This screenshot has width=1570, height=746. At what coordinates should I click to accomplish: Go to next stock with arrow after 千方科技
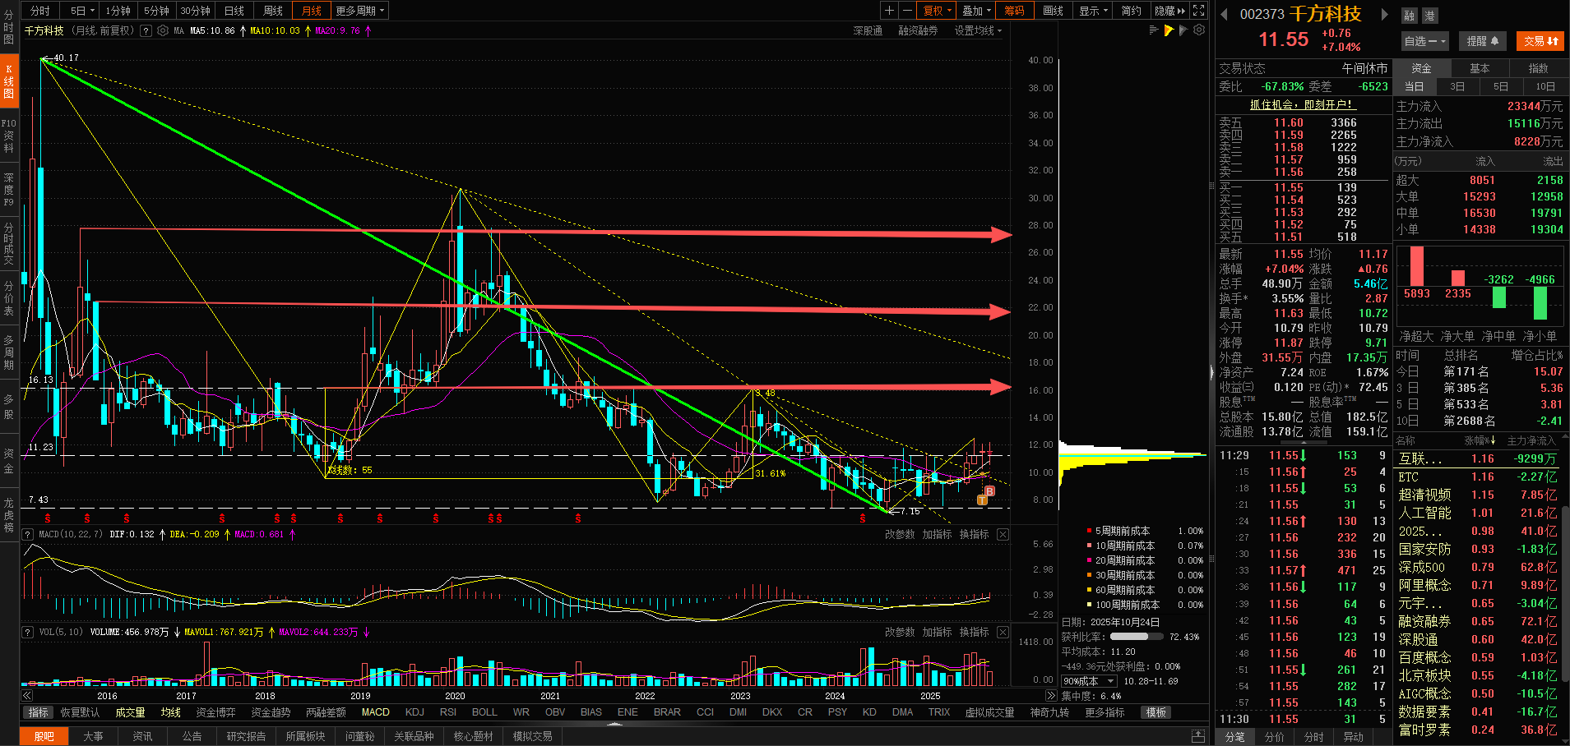click(1384, 14)
